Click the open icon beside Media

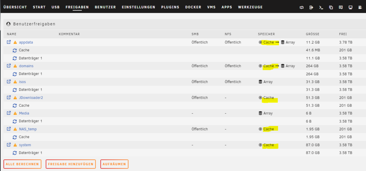pos(9,113)
